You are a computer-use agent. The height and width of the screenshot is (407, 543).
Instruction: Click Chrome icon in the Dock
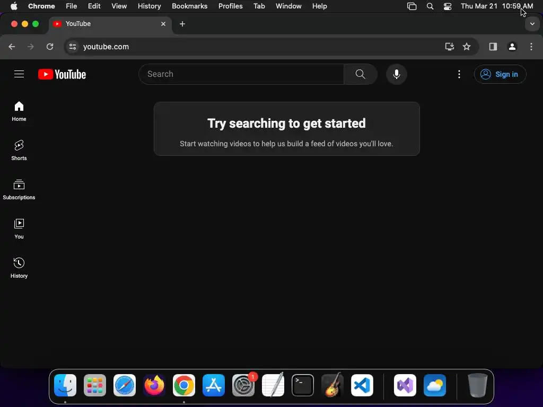(x=184, y=385)
